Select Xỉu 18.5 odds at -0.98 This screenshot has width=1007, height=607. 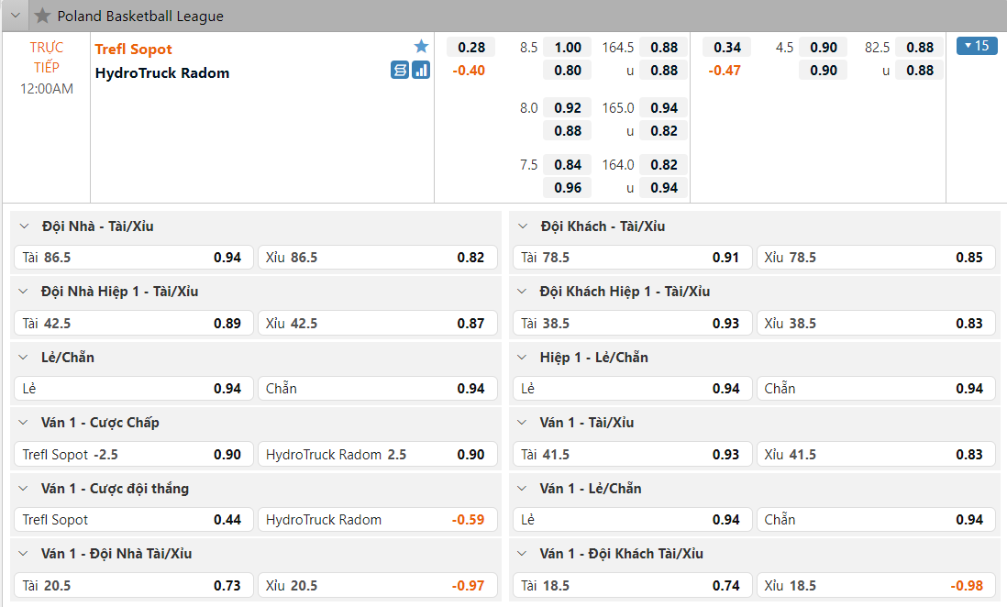click(875, 586)
